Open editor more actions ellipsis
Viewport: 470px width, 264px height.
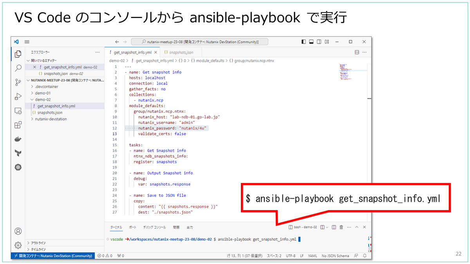coord(365,52)
